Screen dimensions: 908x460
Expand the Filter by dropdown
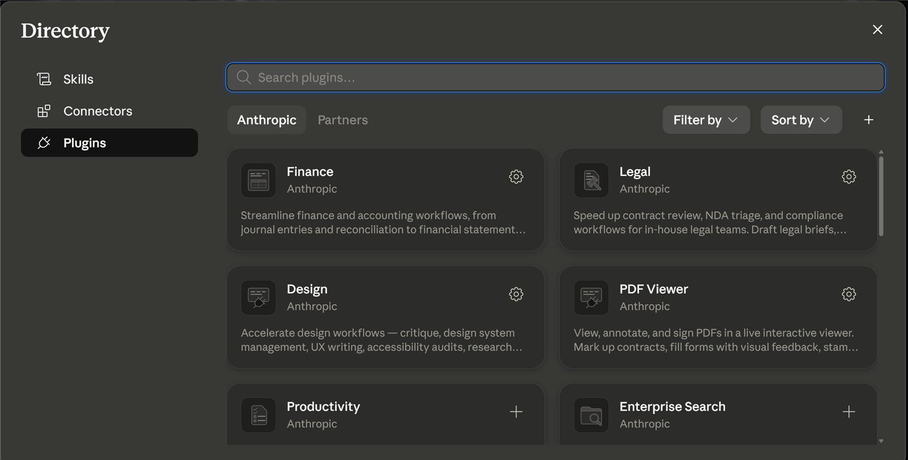point(706,120)
